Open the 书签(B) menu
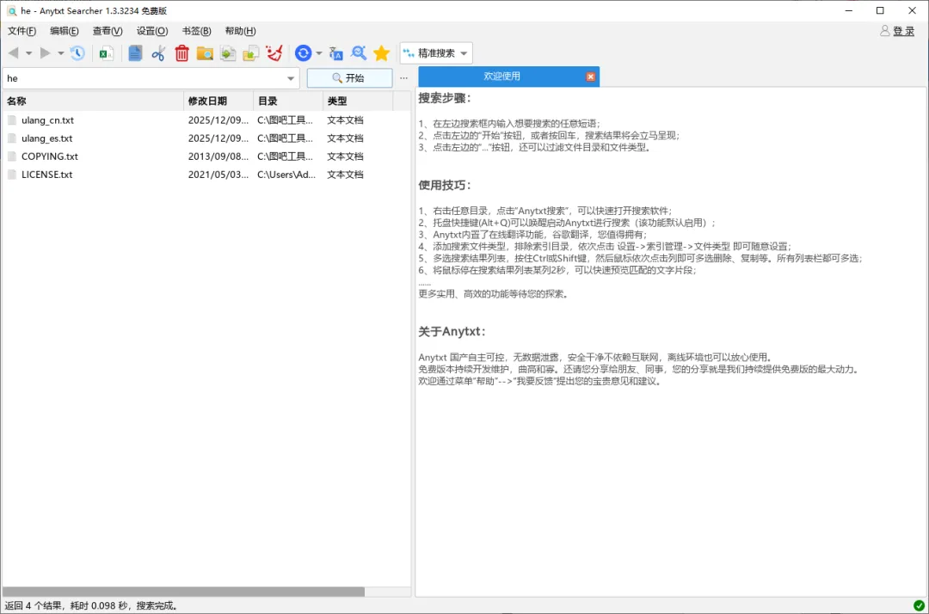 (x=196, y=31)
